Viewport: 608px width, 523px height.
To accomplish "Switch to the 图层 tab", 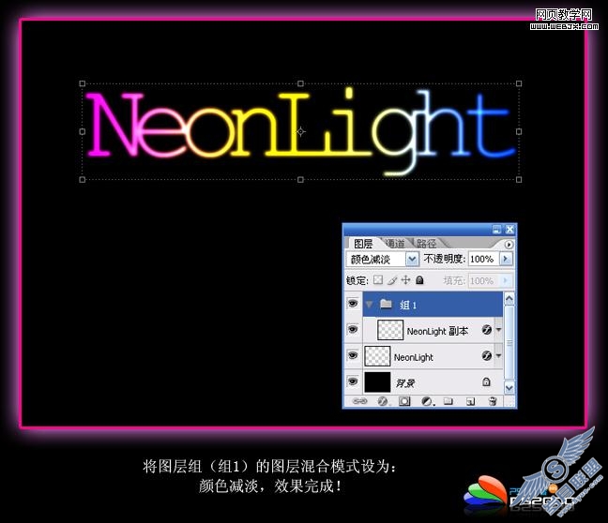I will [363, 244].
